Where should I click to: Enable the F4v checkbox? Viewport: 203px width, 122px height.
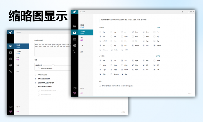point(154,32)
